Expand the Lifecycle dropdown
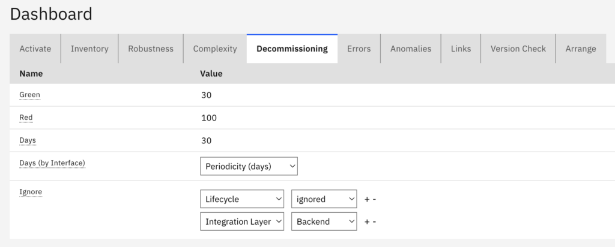615x247 pixels. pos(242,199)
